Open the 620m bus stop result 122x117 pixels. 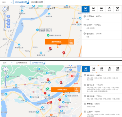point(102,105)
